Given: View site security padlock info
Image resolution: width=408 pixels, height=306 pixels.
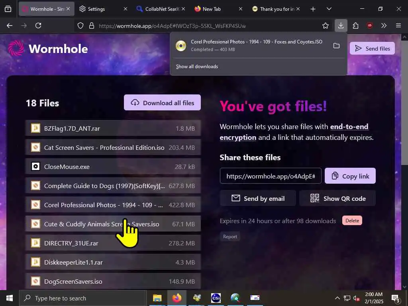Looking at the screenshot, I should (91, 25).
